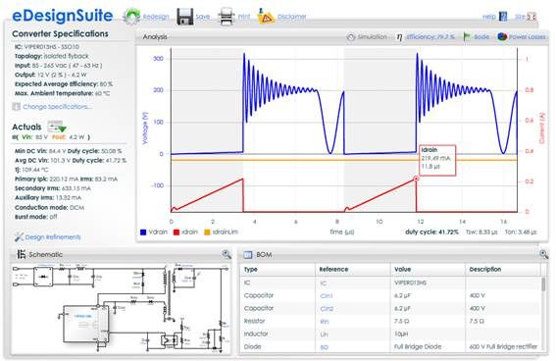Toggle the Vdrain legend series
This screenshot has height=361, width=556.
(154, 232)
